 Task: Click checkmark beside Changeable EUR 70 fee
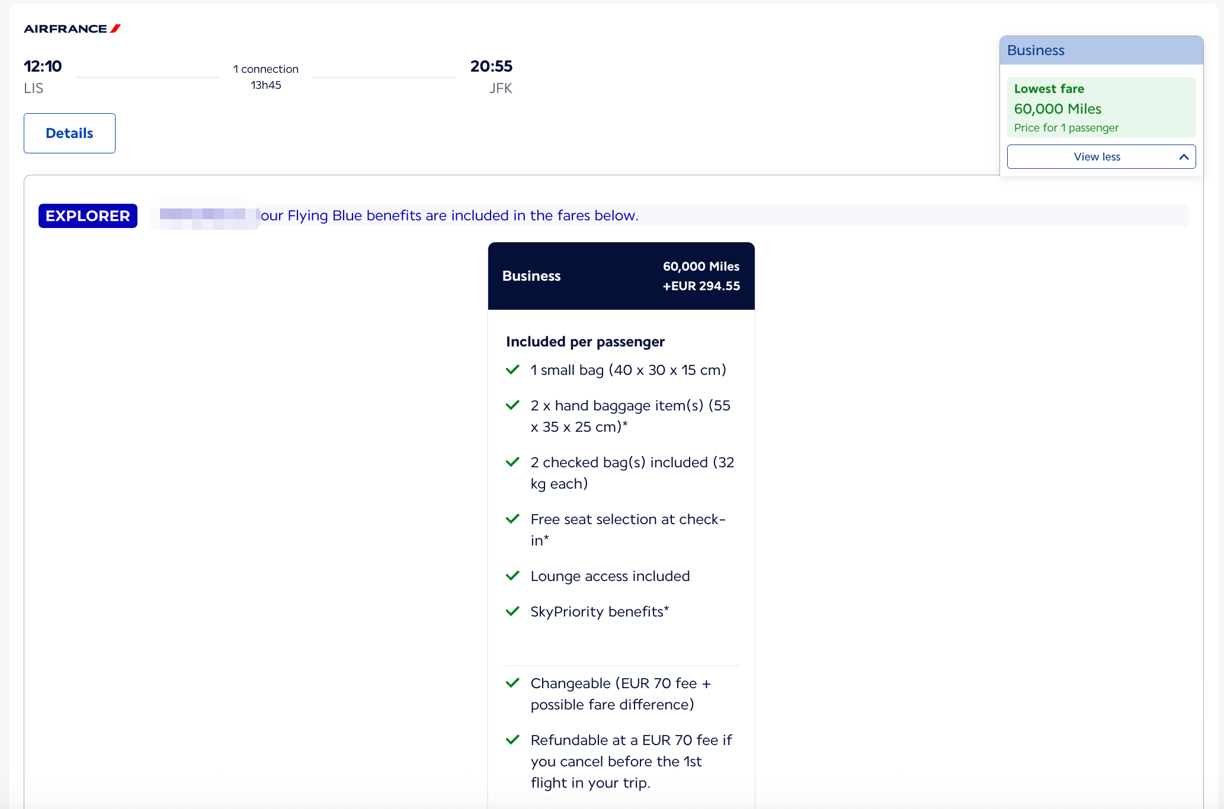coord(512,683)
